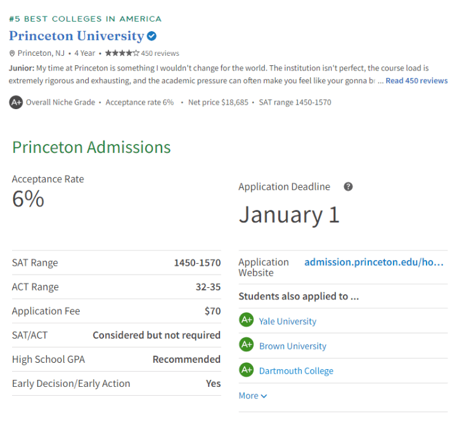Image resolution: width=452 pixels, height=423 pixels.
Task: Click the Application Deadline label
Action: point(284,187)
